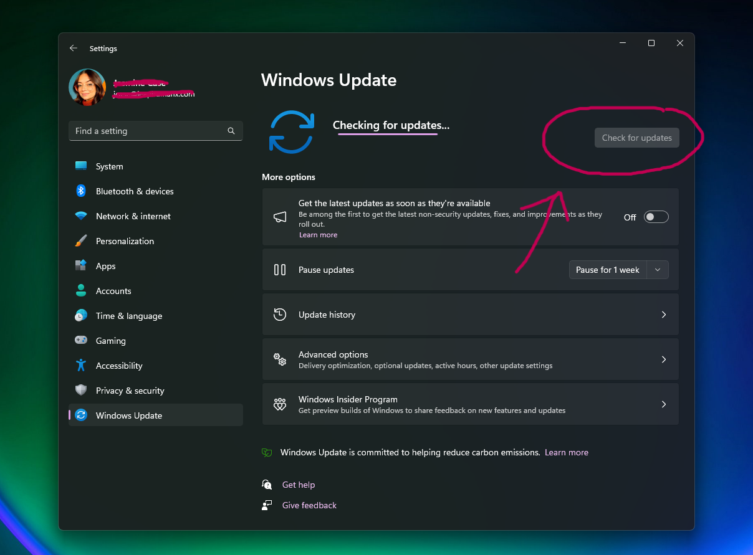Click the Check for updates button
The height and width of the screenshot is (555, 753).
[x=636, y=138]
